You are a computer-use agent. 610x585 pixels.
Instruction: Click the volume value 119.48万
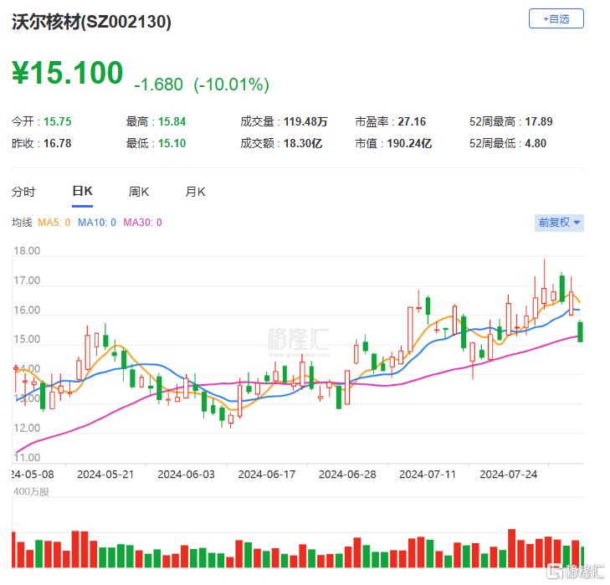305,121
